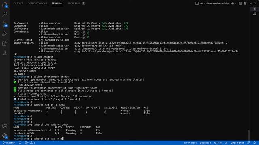Switch to the DEBUG CONSOLE tab
Image resolution: width=259 pixels, height=145 pixels.
(37, 4)
